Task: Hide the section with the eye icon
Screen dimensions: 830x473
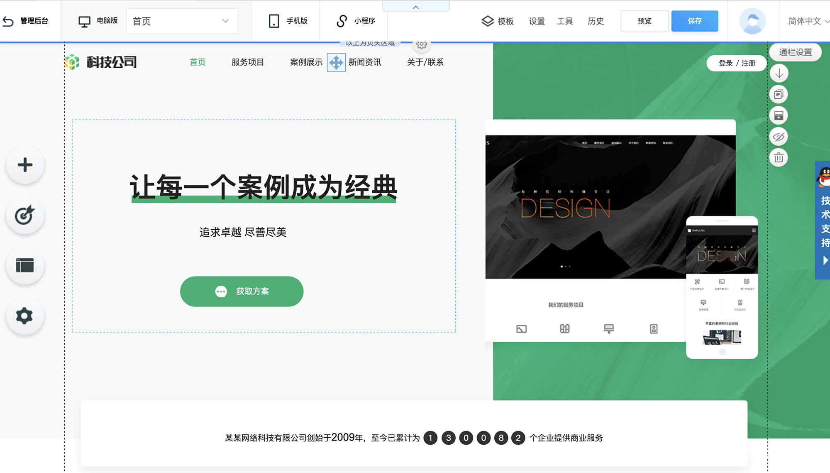Action: pyautogui.click(x=779, y=137)
